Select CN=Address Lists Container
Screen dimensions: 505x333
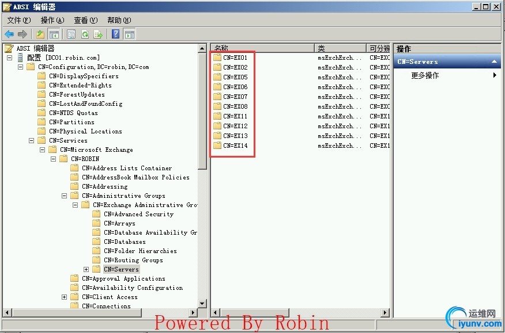click(x=127, y=168)
